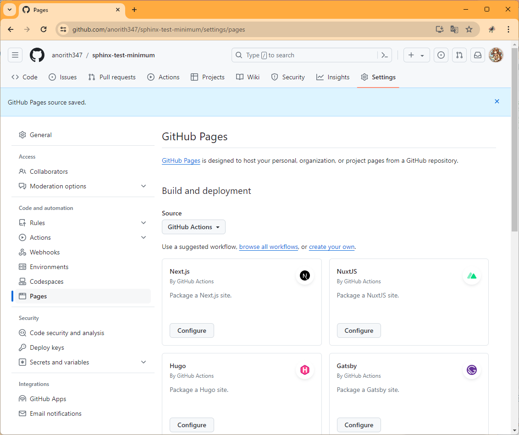Click the browser address bar URL
The width and height of the screenshot is (519, 435).
159,29
